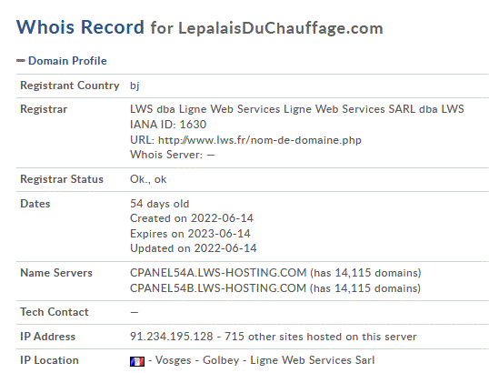489x373 pixels.
Task: Click the Updated on 2022-06-14 date
Action: (194, 248)
